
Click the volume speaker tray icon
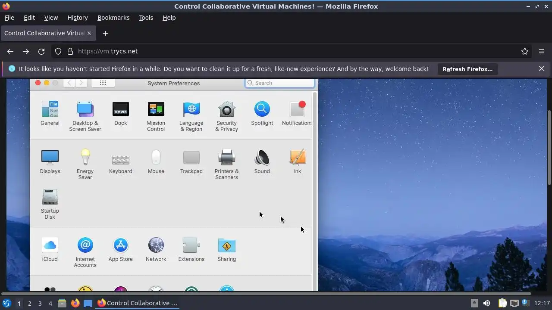pyautogui.click(x=486, y=303)
